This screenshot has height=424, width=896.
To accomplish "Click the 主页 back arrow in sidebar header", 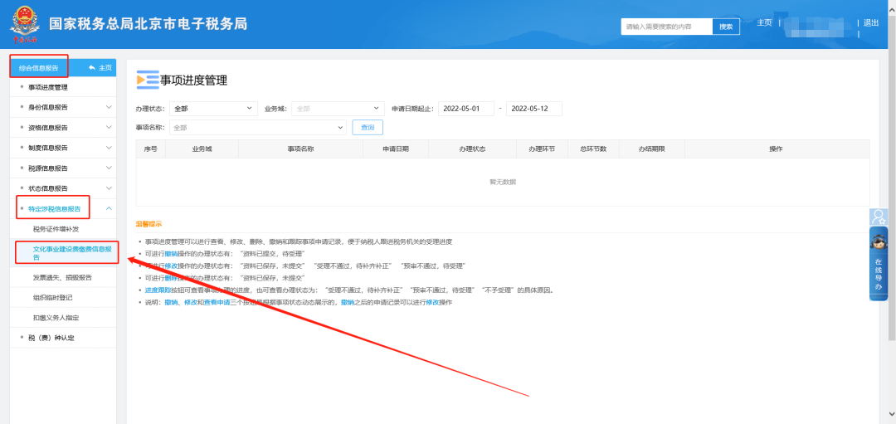I will click(x=100, y=67).
